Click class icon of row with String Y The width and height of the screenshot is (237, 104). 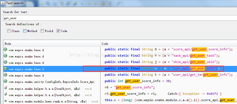6,56
